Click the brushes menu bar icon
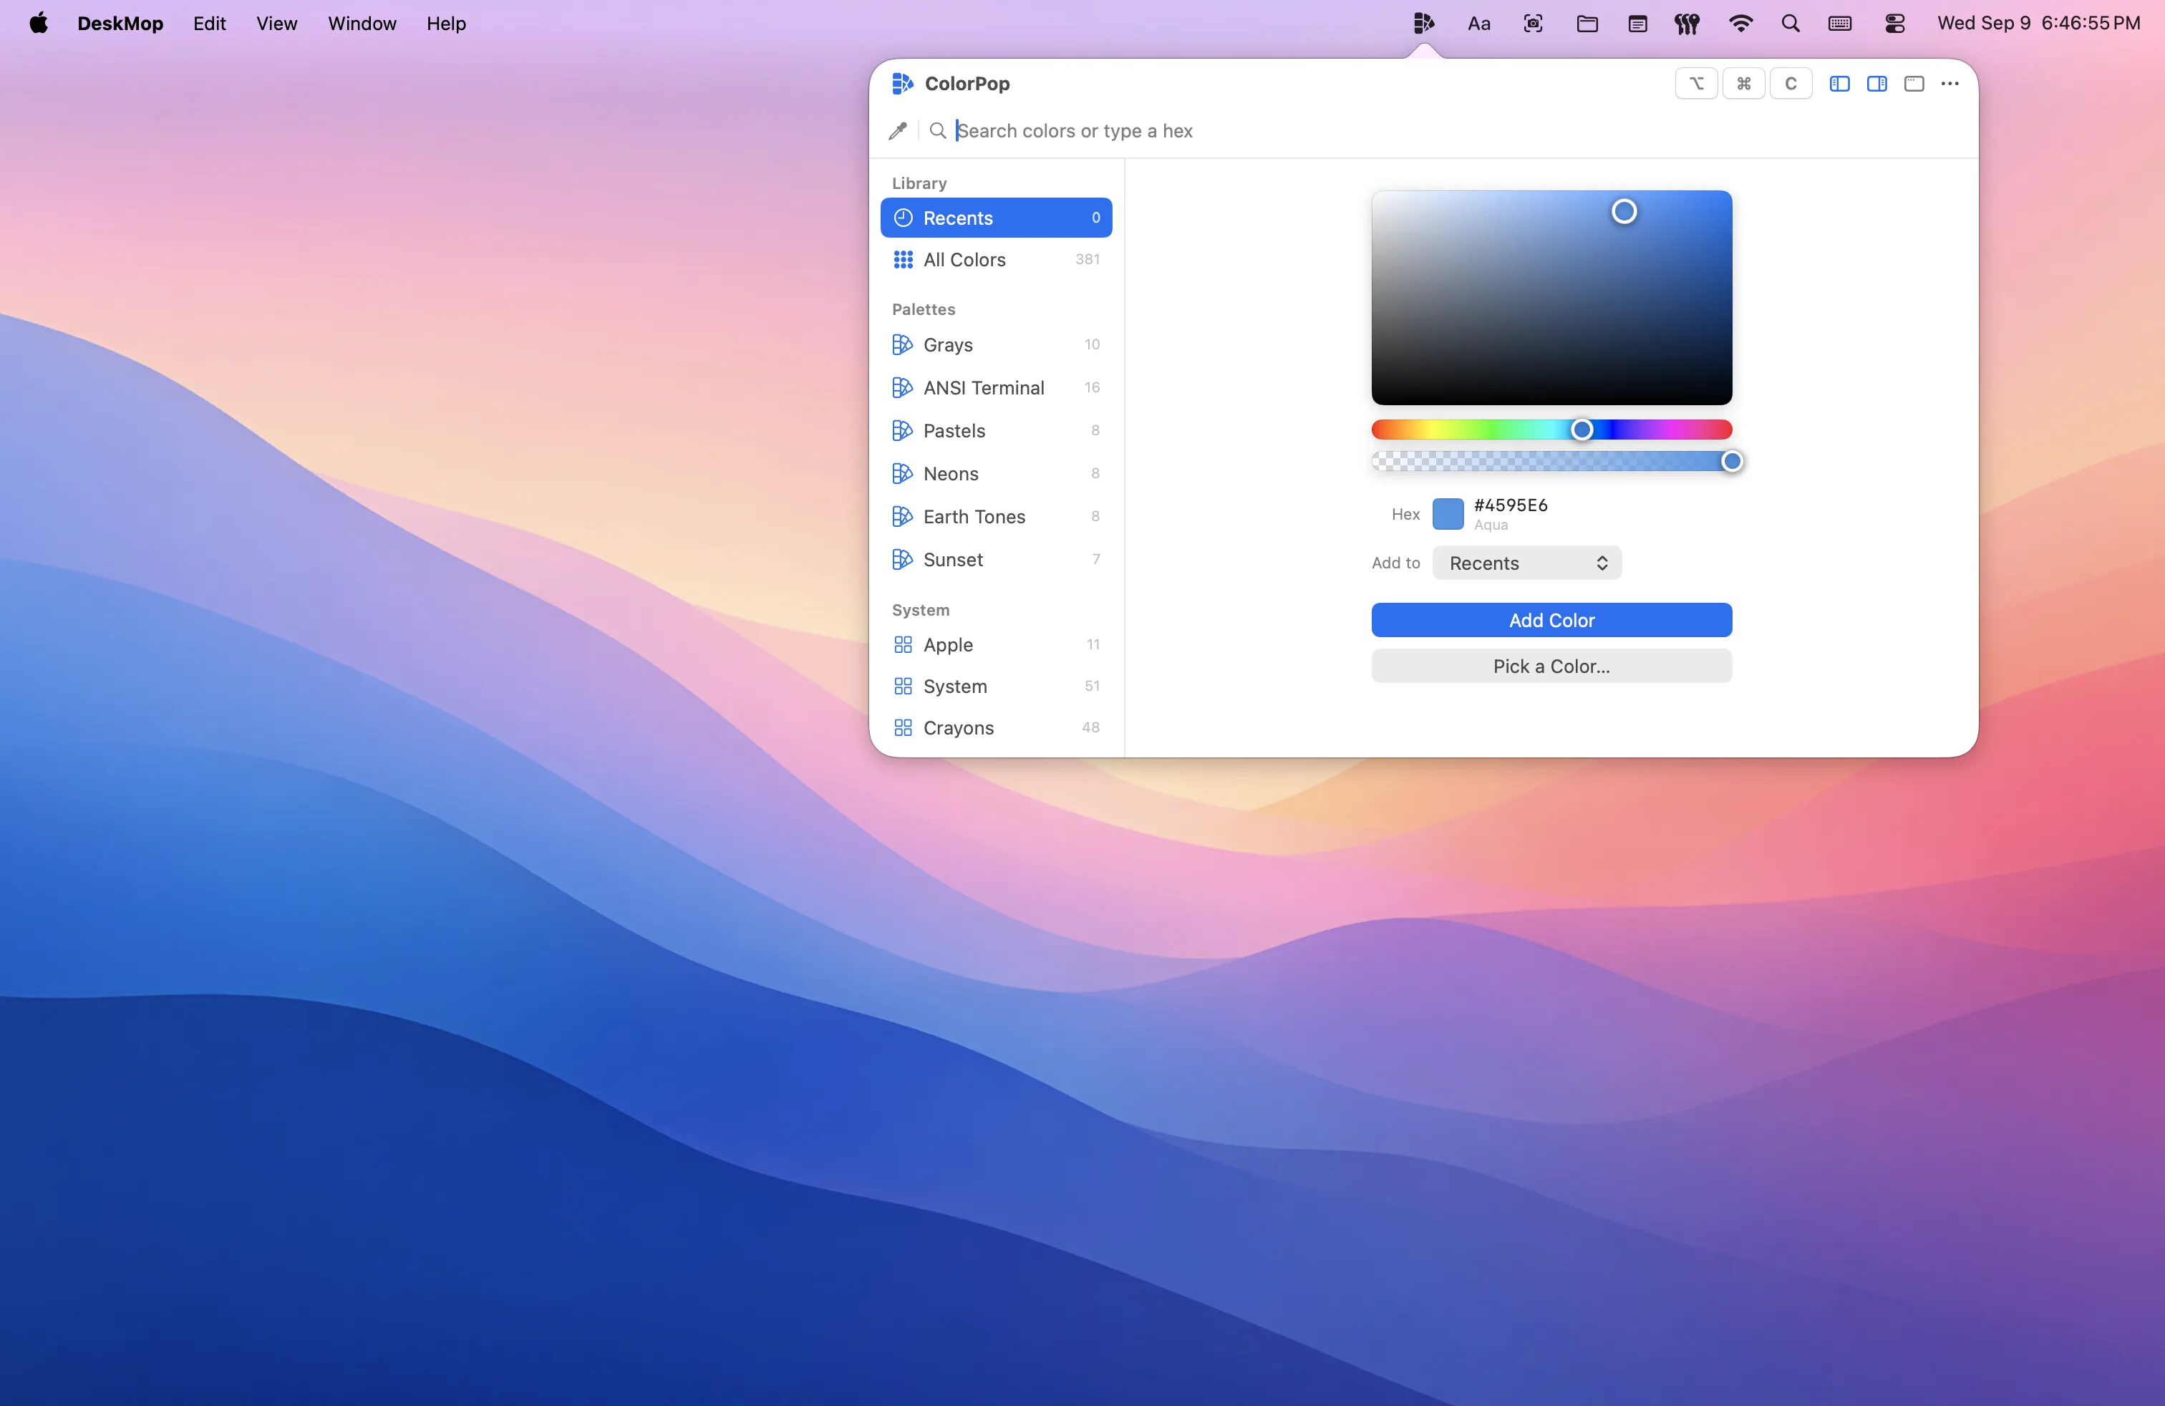The image size is (2165, 1406). (1687, 24)
